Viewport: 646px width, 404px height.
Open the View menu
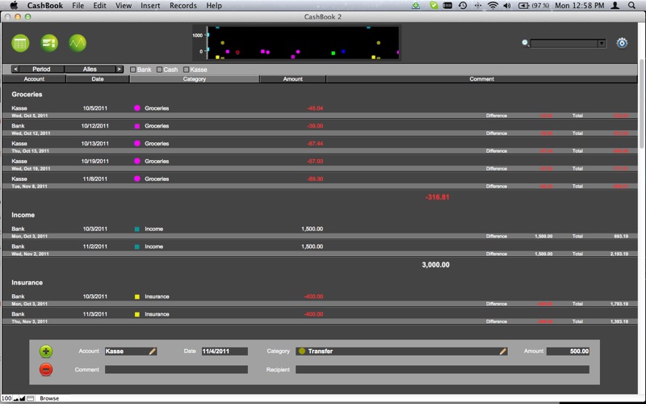[124, 6]
